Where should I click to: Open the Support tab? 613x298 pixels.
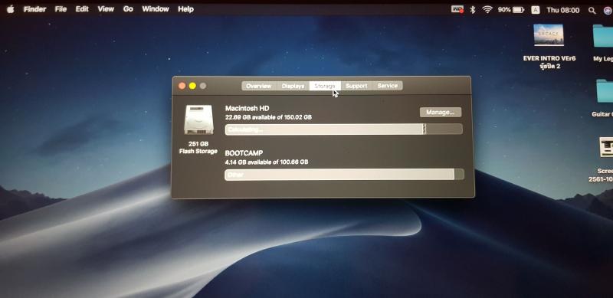(x=356, y=86)
